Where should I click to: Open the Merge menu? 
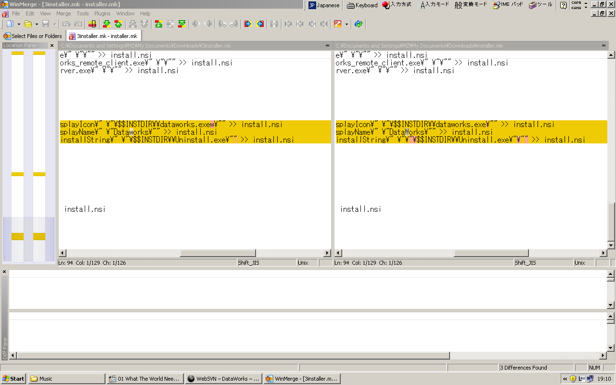click(64, 13)
